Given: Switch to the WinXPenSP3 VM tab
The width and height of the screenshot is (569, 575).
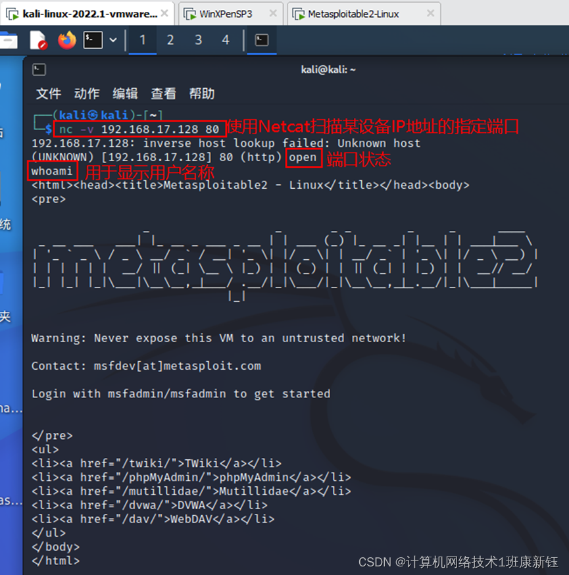Looking at the screenshot, I should [231, 14].
